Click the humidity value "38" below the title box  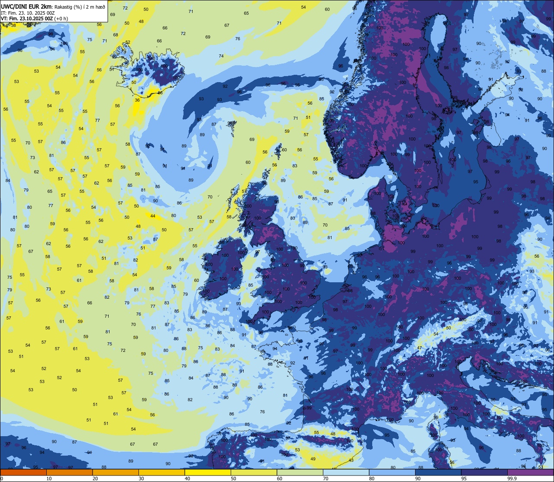click(x=13, y=25)
